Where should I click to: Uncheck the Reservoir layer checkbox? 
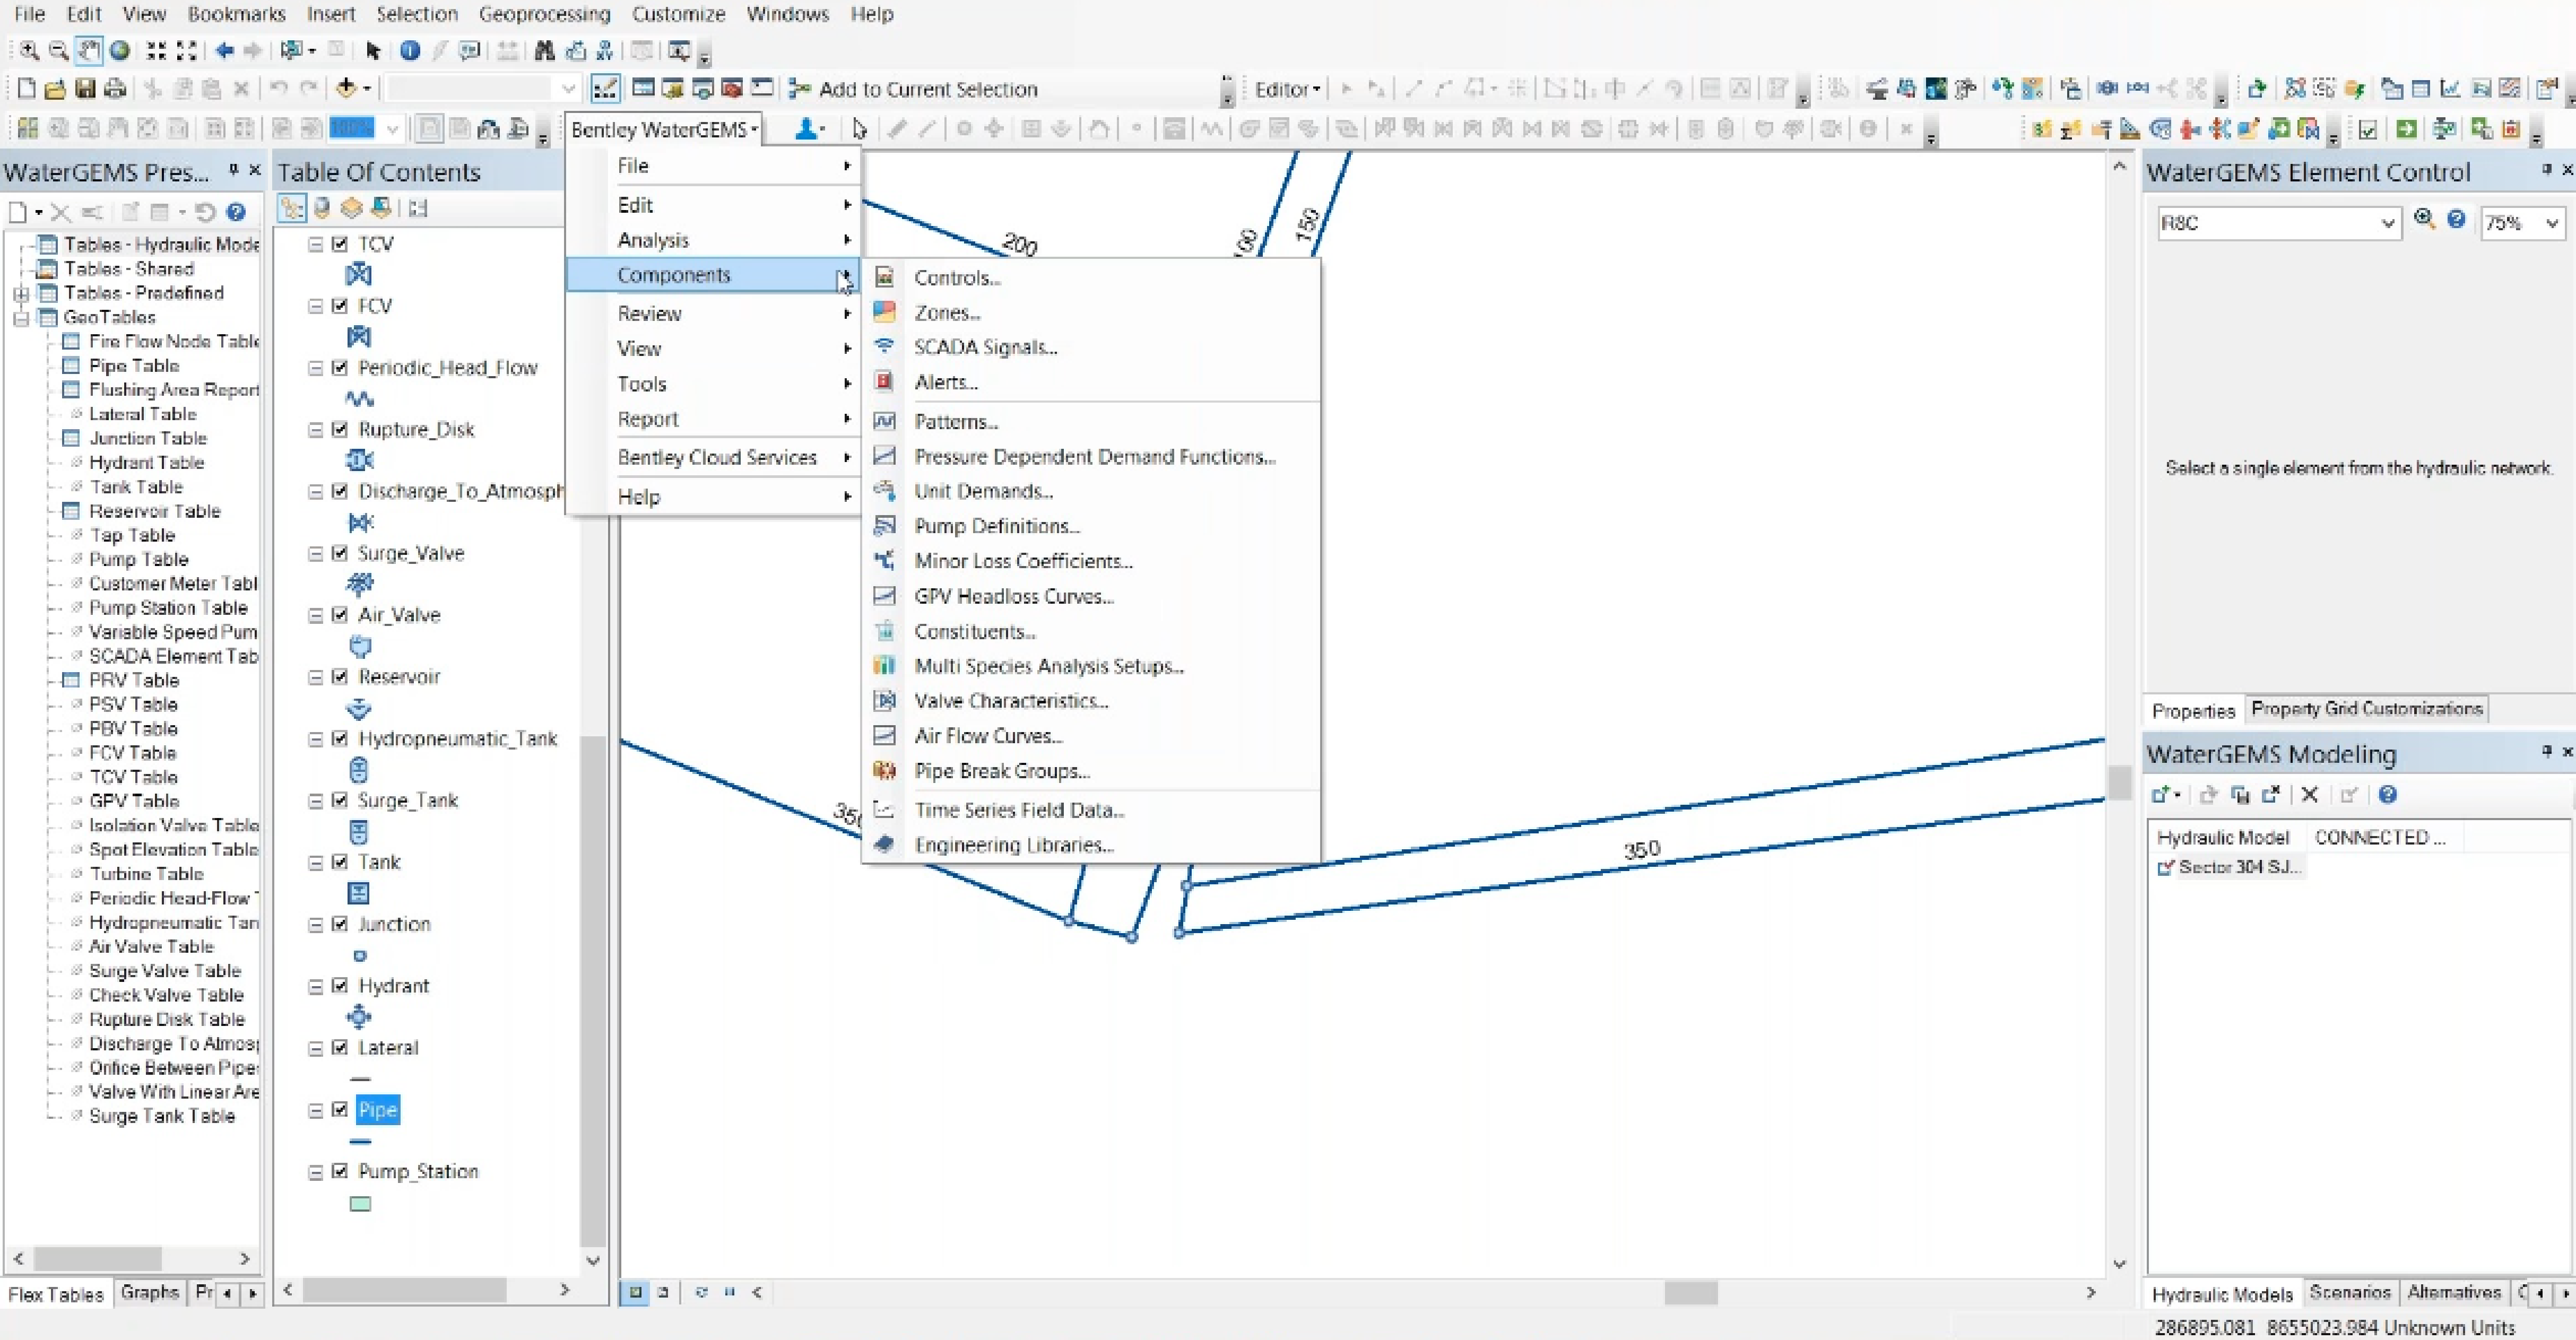point(340,677)
